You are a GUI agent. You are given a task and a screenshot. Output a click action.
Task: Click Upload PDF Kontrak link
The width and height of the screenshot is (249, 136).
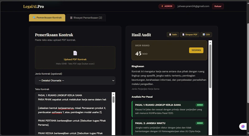[75, 59]
